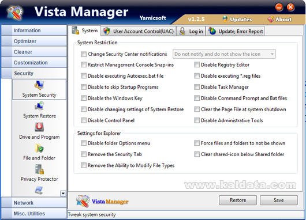Click the sidebar scroll-down arrow
Viewport: 306px width, 220px height.
(63, 194)
